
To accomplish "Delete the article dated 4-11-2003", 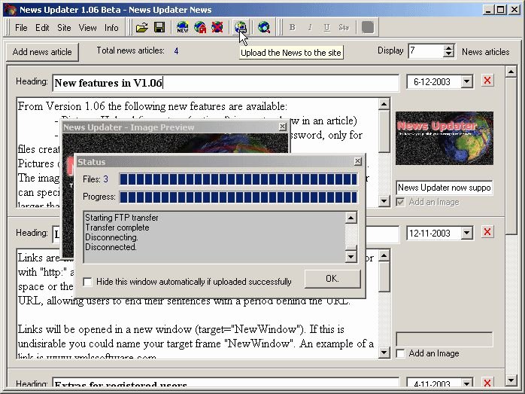I will (487, 383).
